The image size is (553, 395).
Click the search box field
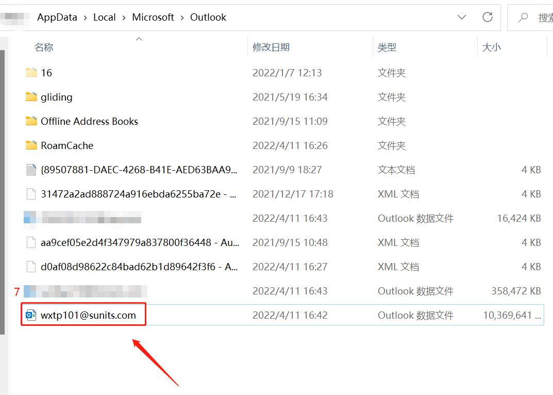pos(530,18)
